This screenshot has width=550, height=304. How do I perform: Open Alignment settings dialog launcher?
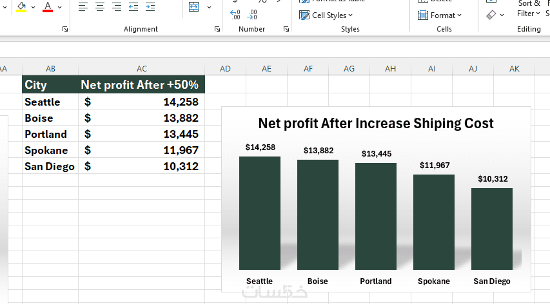[217, 30]
